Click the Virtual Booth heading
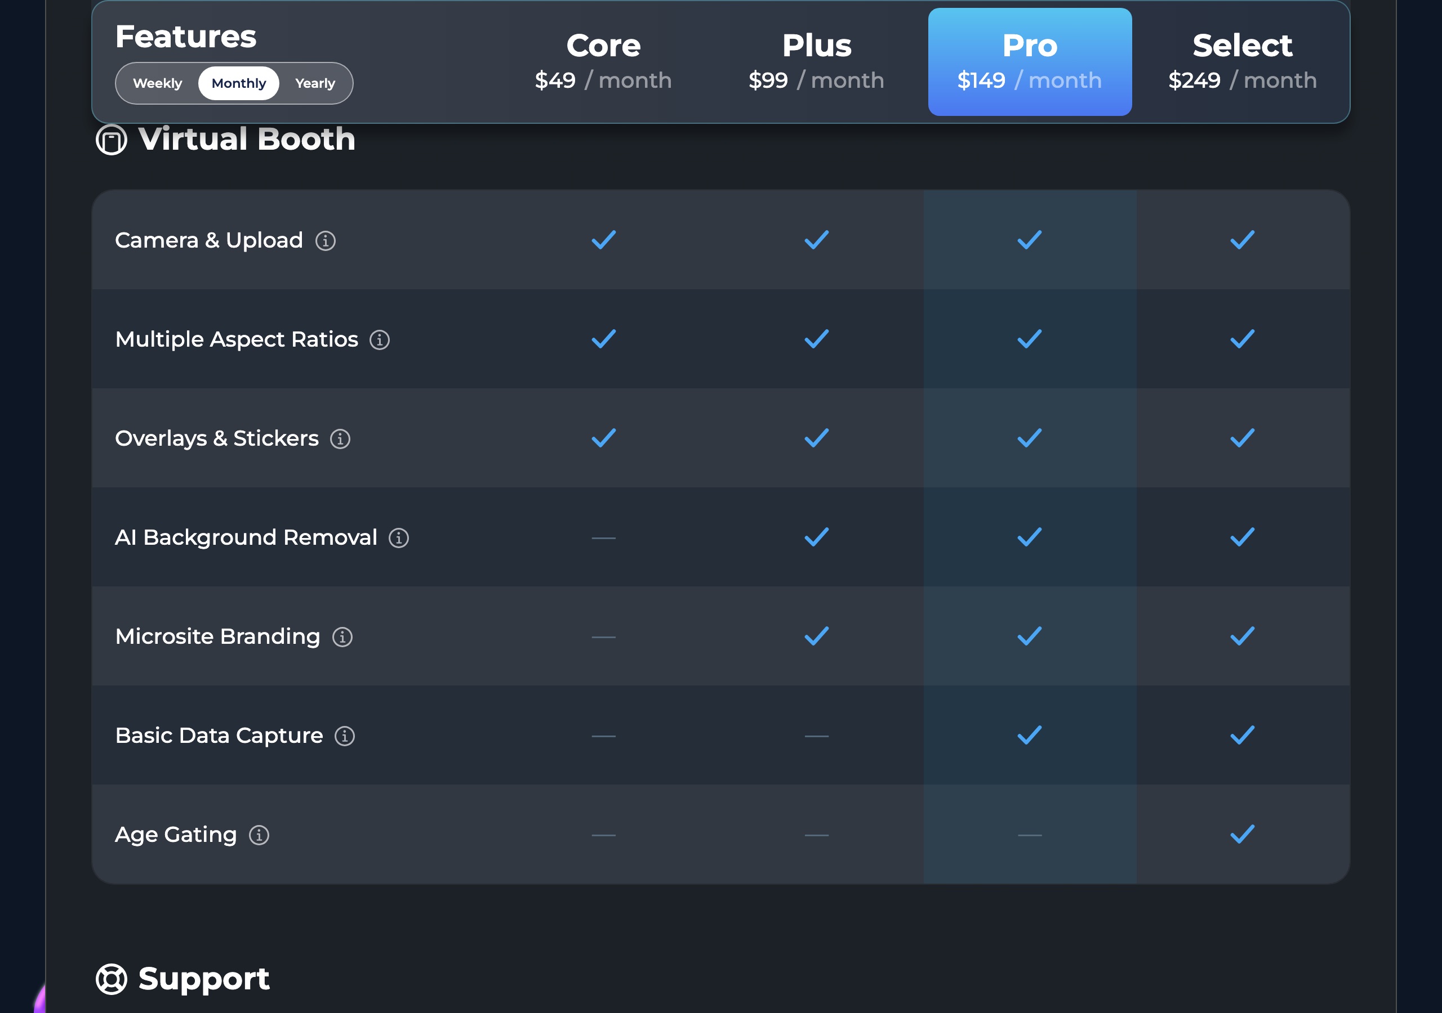Image resolution: width=1442 pixels, height=1013 pixels. click(247, 138)
